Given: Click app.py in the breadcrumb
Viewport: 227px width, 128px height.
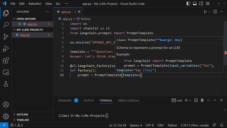Looking at the screenshot, I should click(x=67, y=19).
